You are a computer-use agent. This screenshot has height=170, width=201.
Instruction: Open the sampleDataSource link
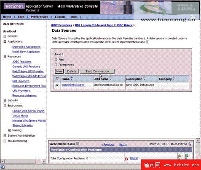(x=73, y=85)
